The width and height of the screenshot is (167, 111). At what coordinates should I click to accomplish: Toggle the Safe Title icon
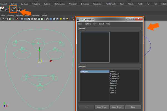tap(42, 19)
